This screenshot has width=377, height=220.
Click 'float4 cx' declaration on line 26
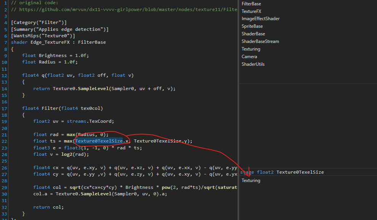coord(46,168)
